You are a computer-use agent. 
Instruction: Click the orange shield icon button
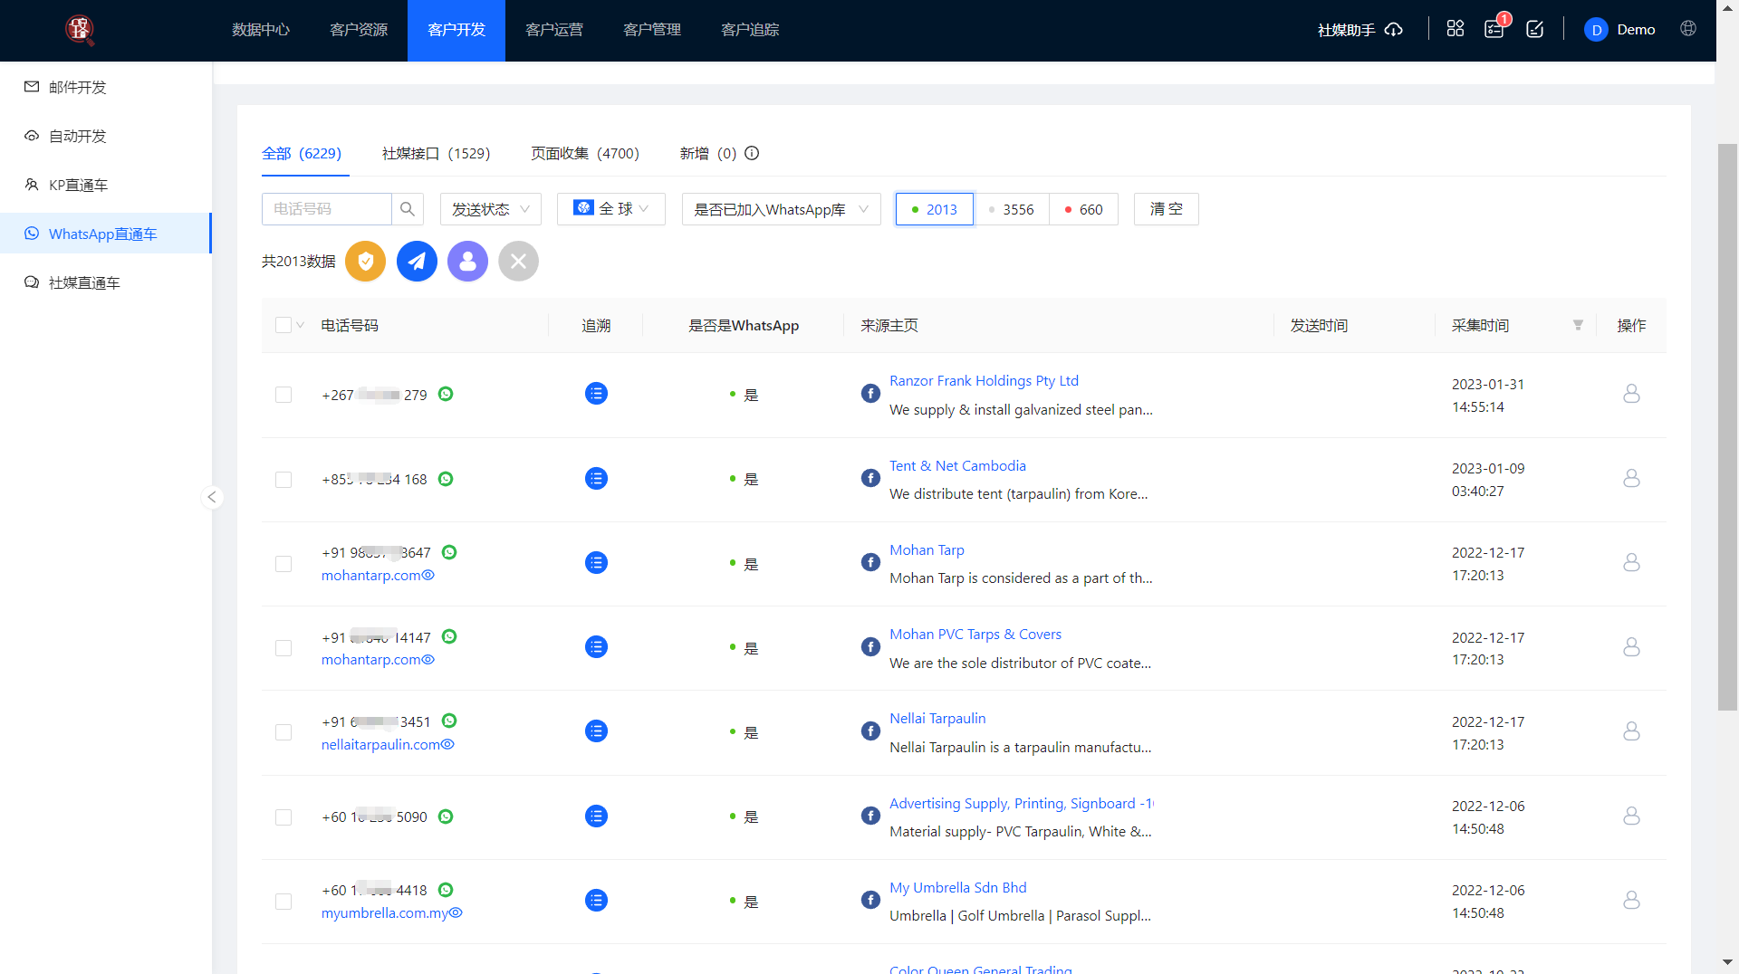point(365,262)
